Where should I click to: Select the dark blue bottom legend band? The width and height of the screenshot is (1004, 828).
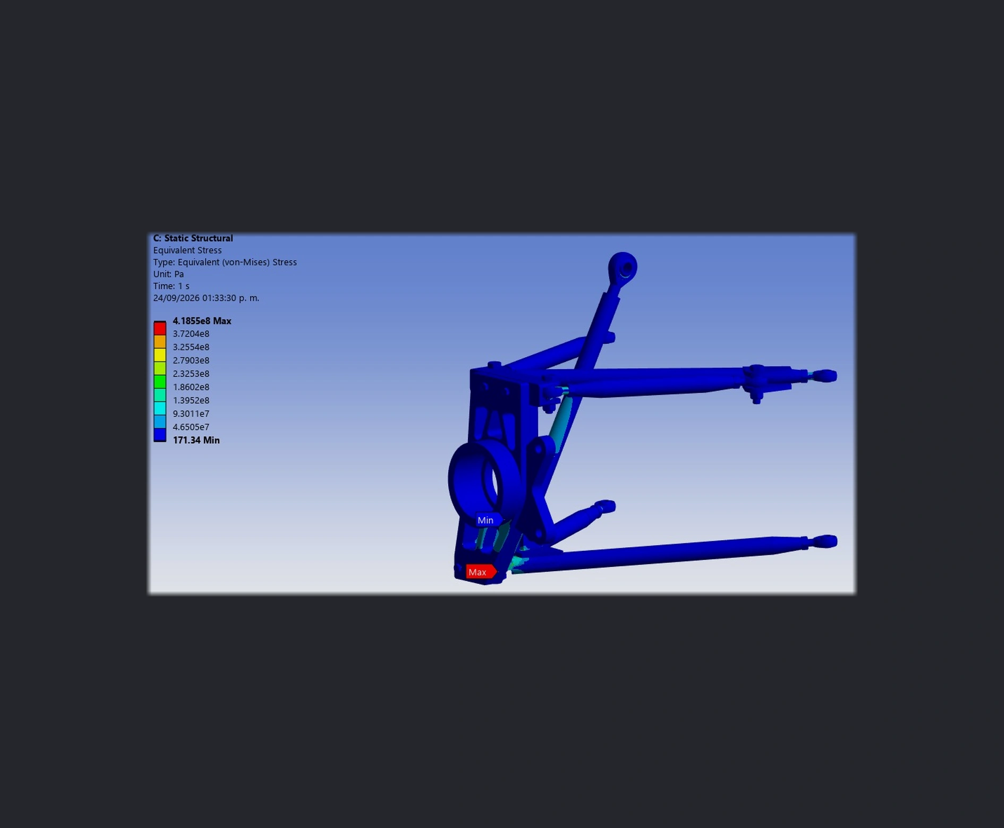pos(160,435)
